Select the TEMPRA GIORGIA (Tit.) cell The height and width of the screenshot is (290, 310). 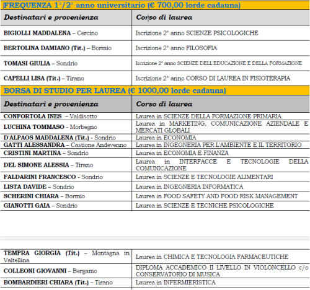pos(66,257)
